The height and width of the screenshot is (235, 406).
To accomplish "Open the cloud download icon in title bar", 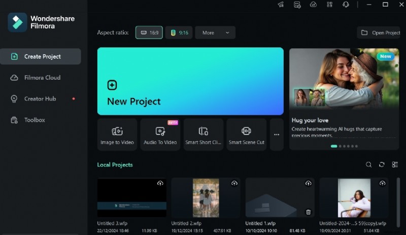I will 313,5.
